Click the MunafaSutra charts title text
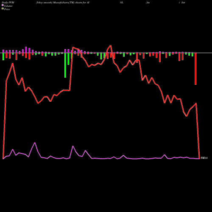Image resolution: width=212 pixels, height=212 pixels. pos(63,3)
